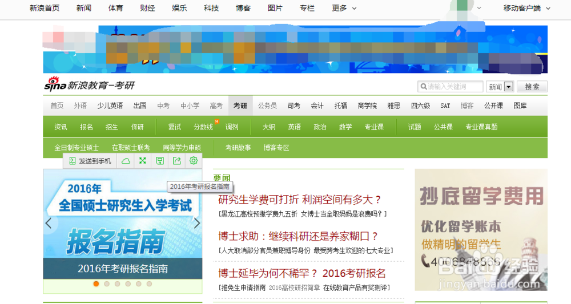This screenshot has height=304, width=571.
Task: Open 大纲 in green menu
Action: [x=269, y=127]
